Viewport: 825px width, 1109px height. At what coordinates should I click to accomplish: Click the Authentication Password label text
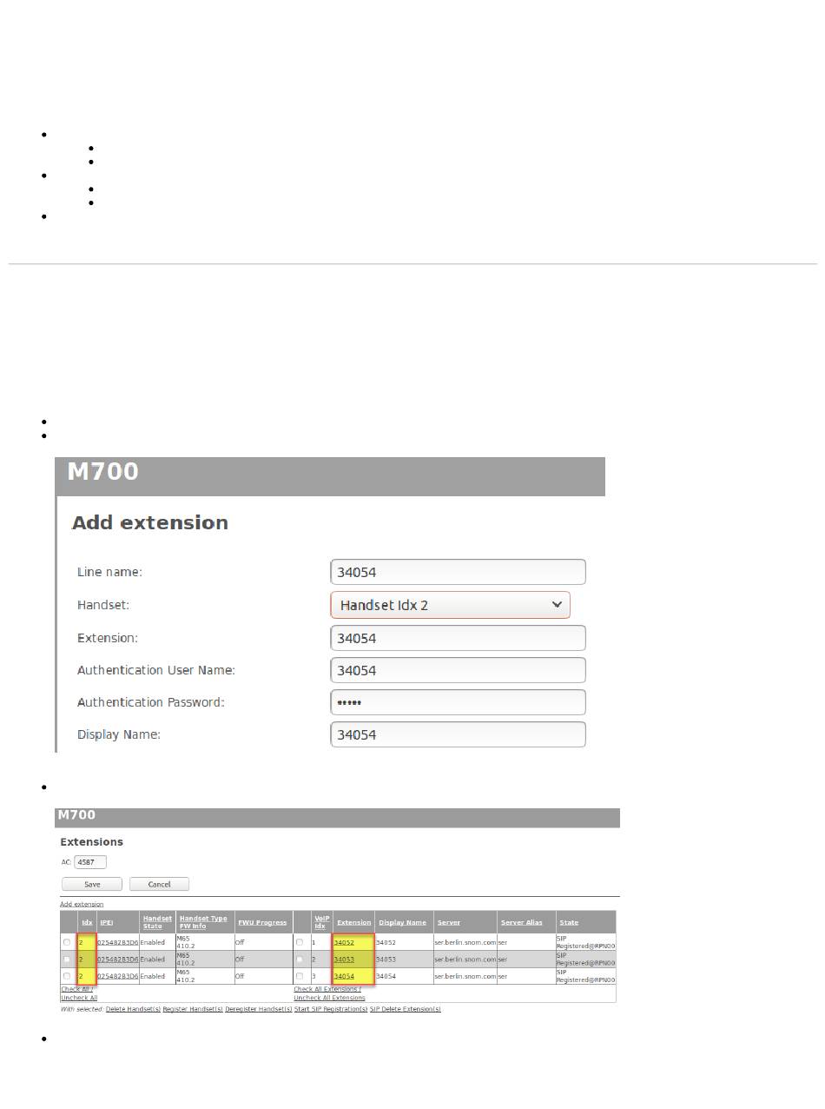tap(151, 702)
